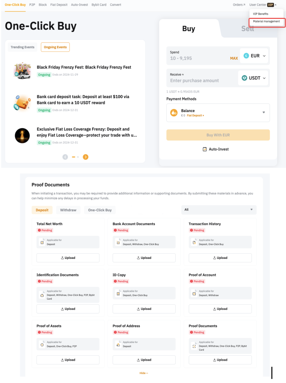Screen dimensions: 286x383
Task: Click the previous events arrow icon
Action: click(x=65, y=157)
